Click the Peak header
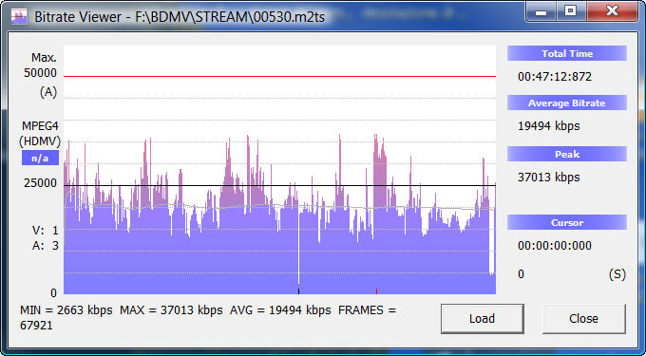 tap(567, 154)
